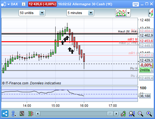Open the chart template icon
Image resolution: width=155 pixels, height=119 pixels.
coord(22,113)
